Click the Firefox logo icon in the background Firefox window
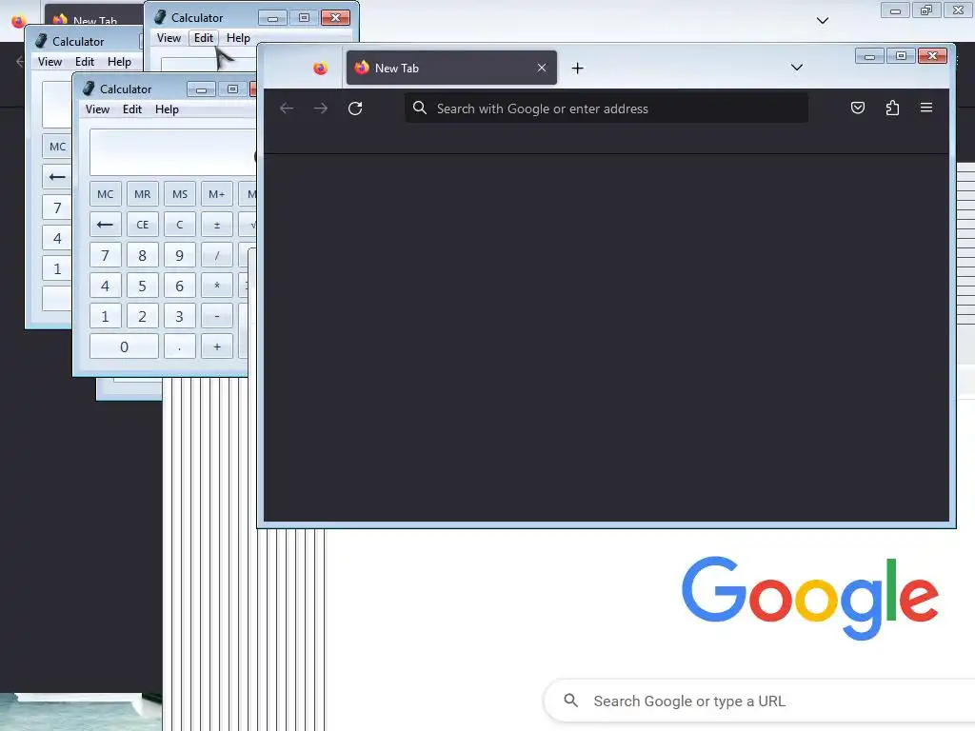This screenshot has width=975, height=731. (x=18, y=21)
